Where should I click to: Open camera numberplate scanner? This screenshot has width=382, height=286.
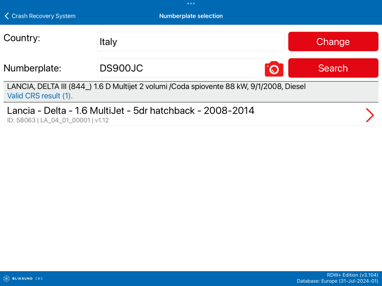tap(274, 69)
